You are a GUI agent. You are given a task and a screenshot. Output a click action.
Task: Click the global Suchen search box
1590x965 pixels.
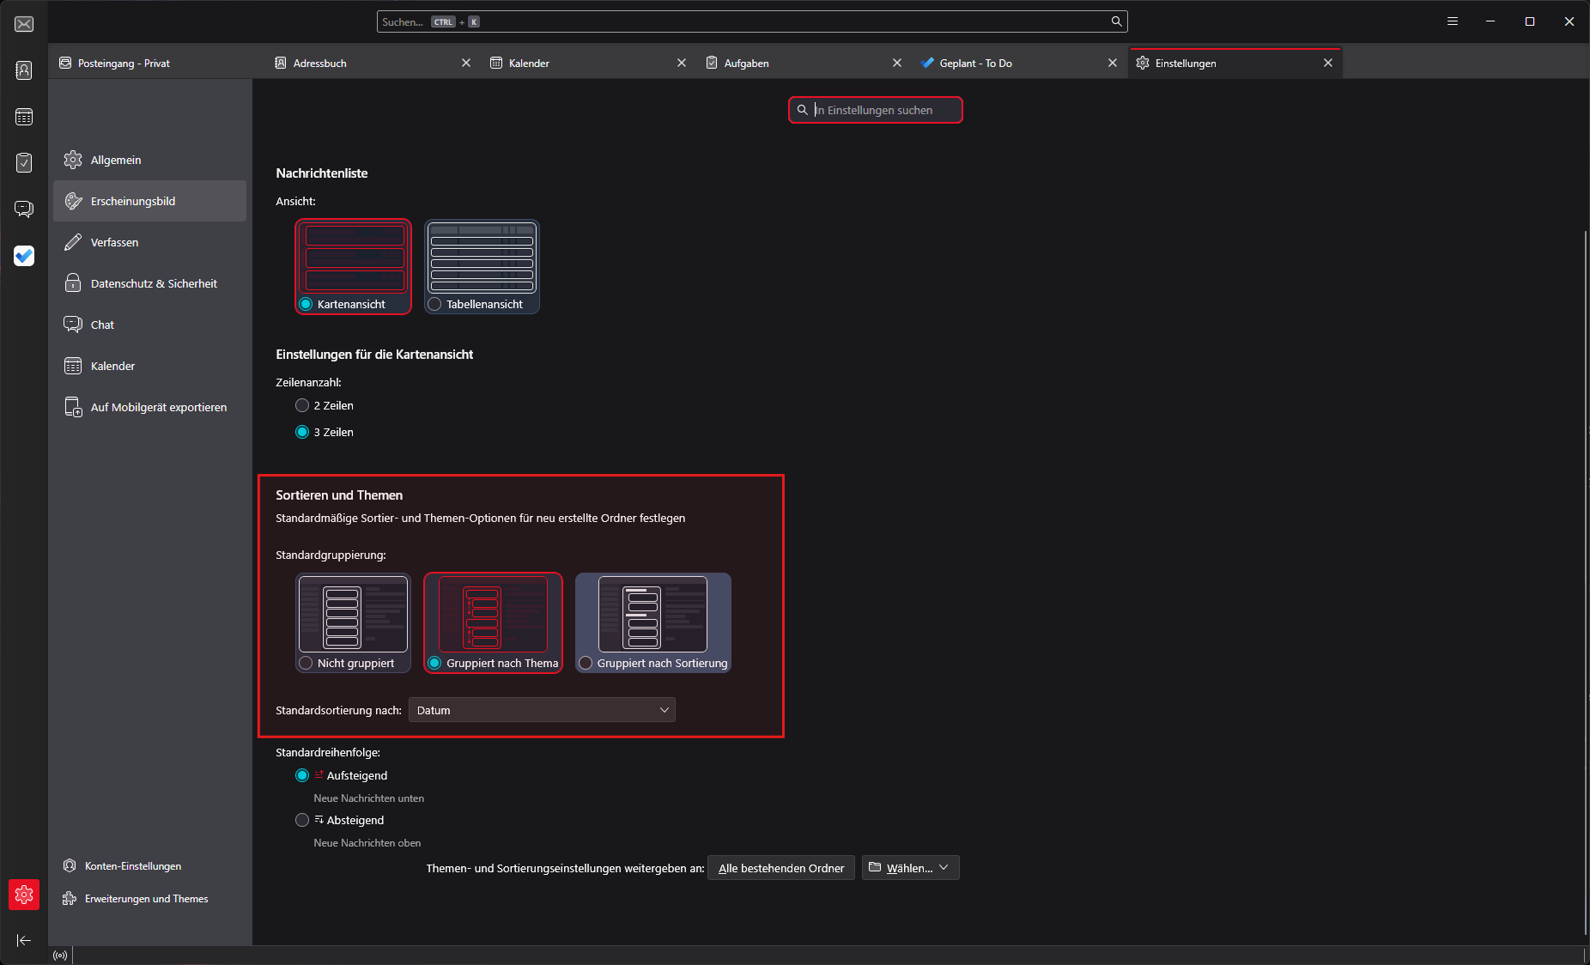[752, 21]
